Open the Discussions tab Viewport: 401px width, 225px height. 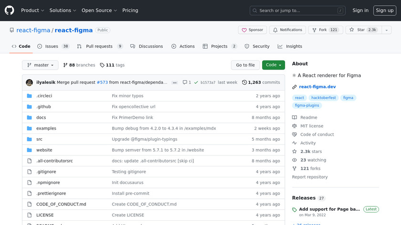point(147,46)
